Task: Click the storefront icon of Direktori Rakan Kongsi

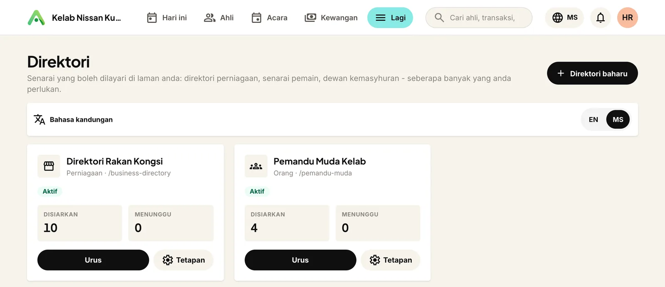Action: click(49, 166)
